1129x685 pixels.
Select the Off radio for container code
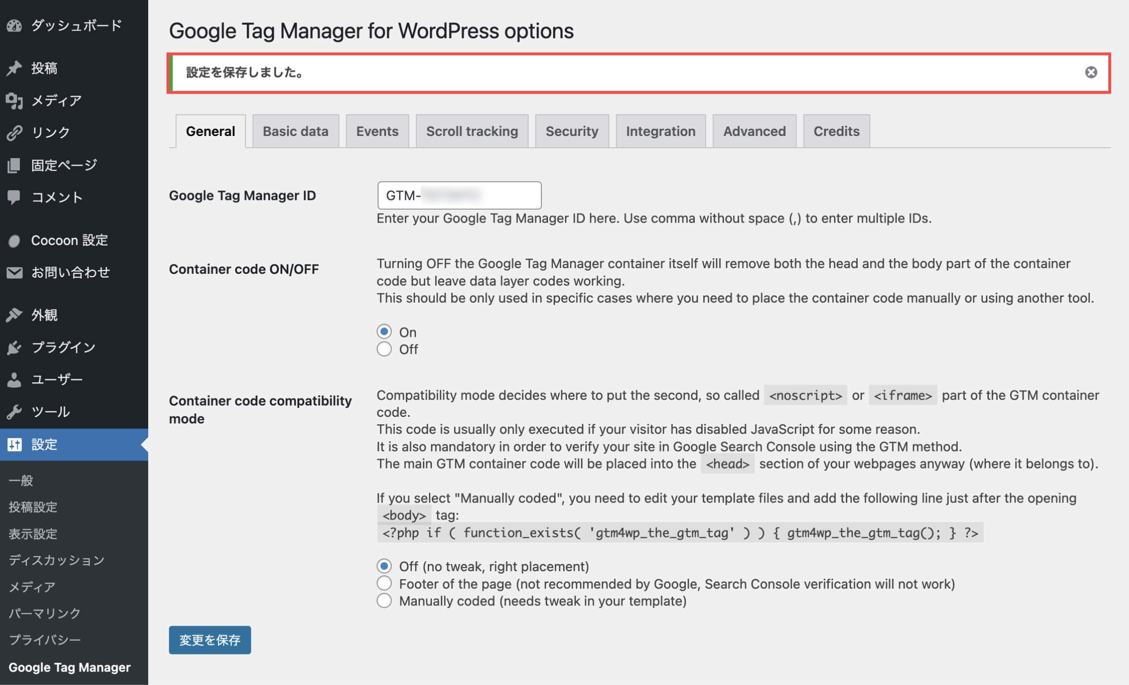pos(384,349)
